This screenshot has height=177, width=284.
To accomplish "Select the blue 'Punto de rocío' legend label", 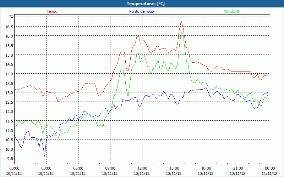I will coord(141,11).
